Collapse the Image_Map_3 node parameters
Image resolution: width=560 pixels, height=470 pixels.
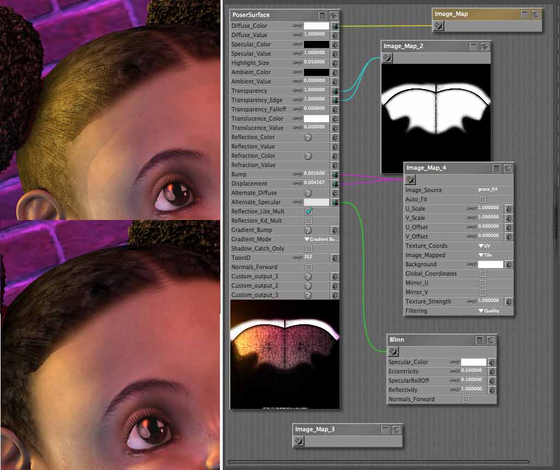[x=385, y=430]
